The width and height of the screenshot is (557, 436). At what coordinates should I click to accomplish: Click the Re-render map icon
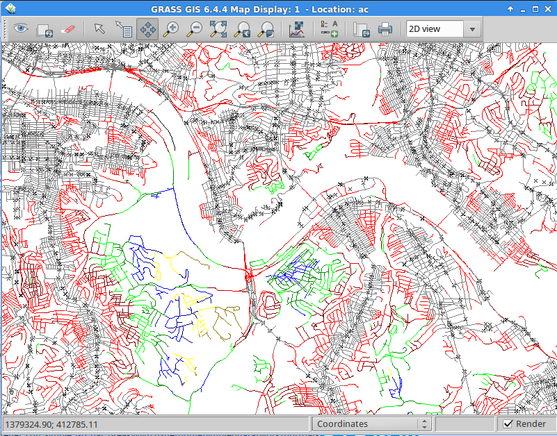pos(45,29)
